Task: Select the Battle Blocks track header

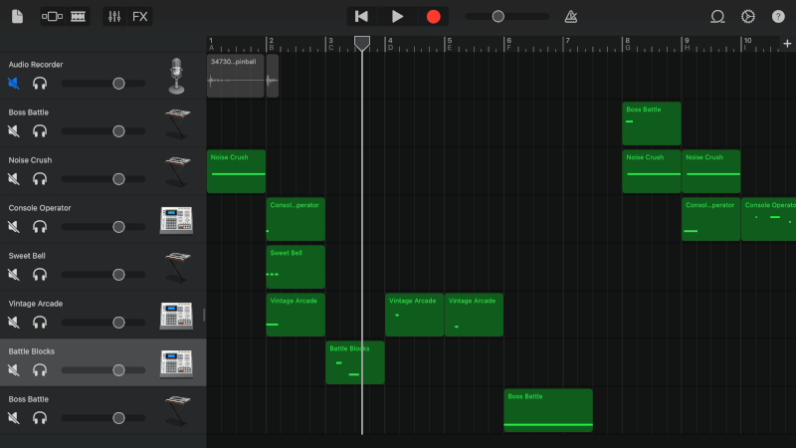Action: [103, 362]
